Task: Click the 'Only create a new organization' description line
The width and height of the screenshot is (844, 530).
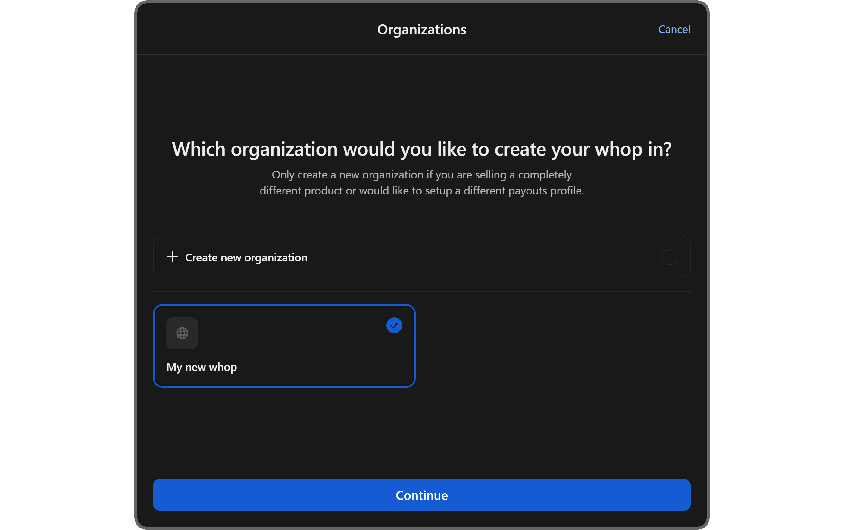Action: point(421,175)
